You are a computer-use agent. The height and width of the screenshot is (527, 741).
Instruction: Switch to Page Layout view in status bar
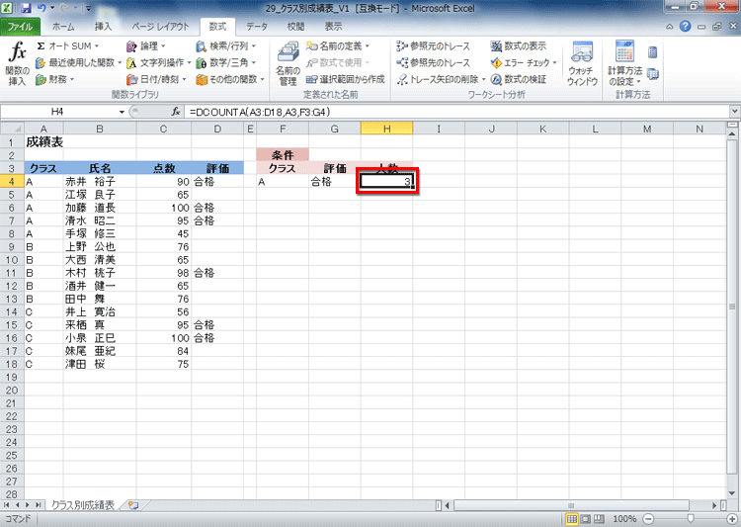(586, 519)
